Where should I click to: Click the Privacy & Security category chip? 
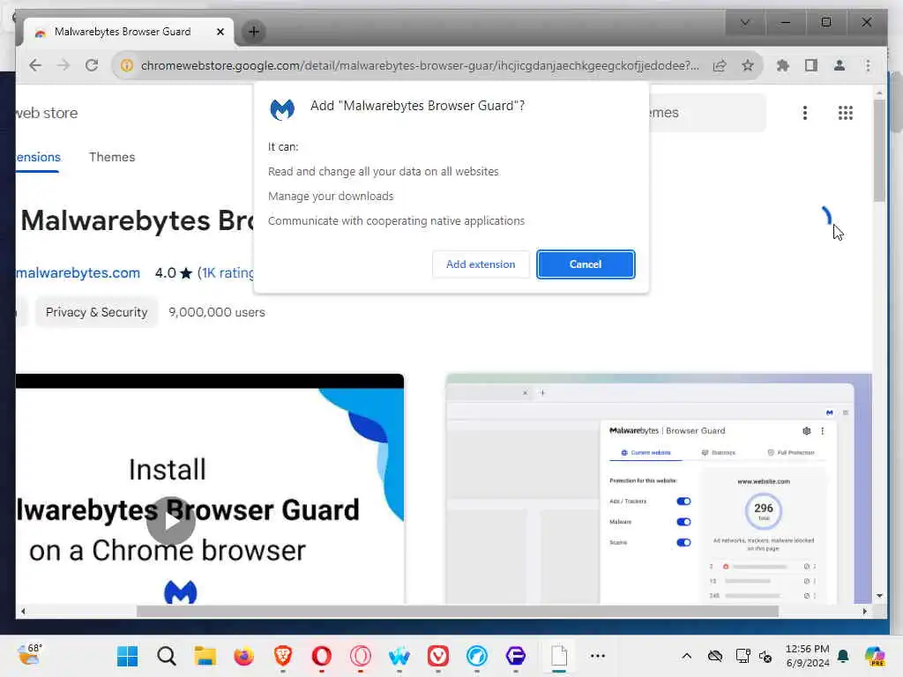96,312
